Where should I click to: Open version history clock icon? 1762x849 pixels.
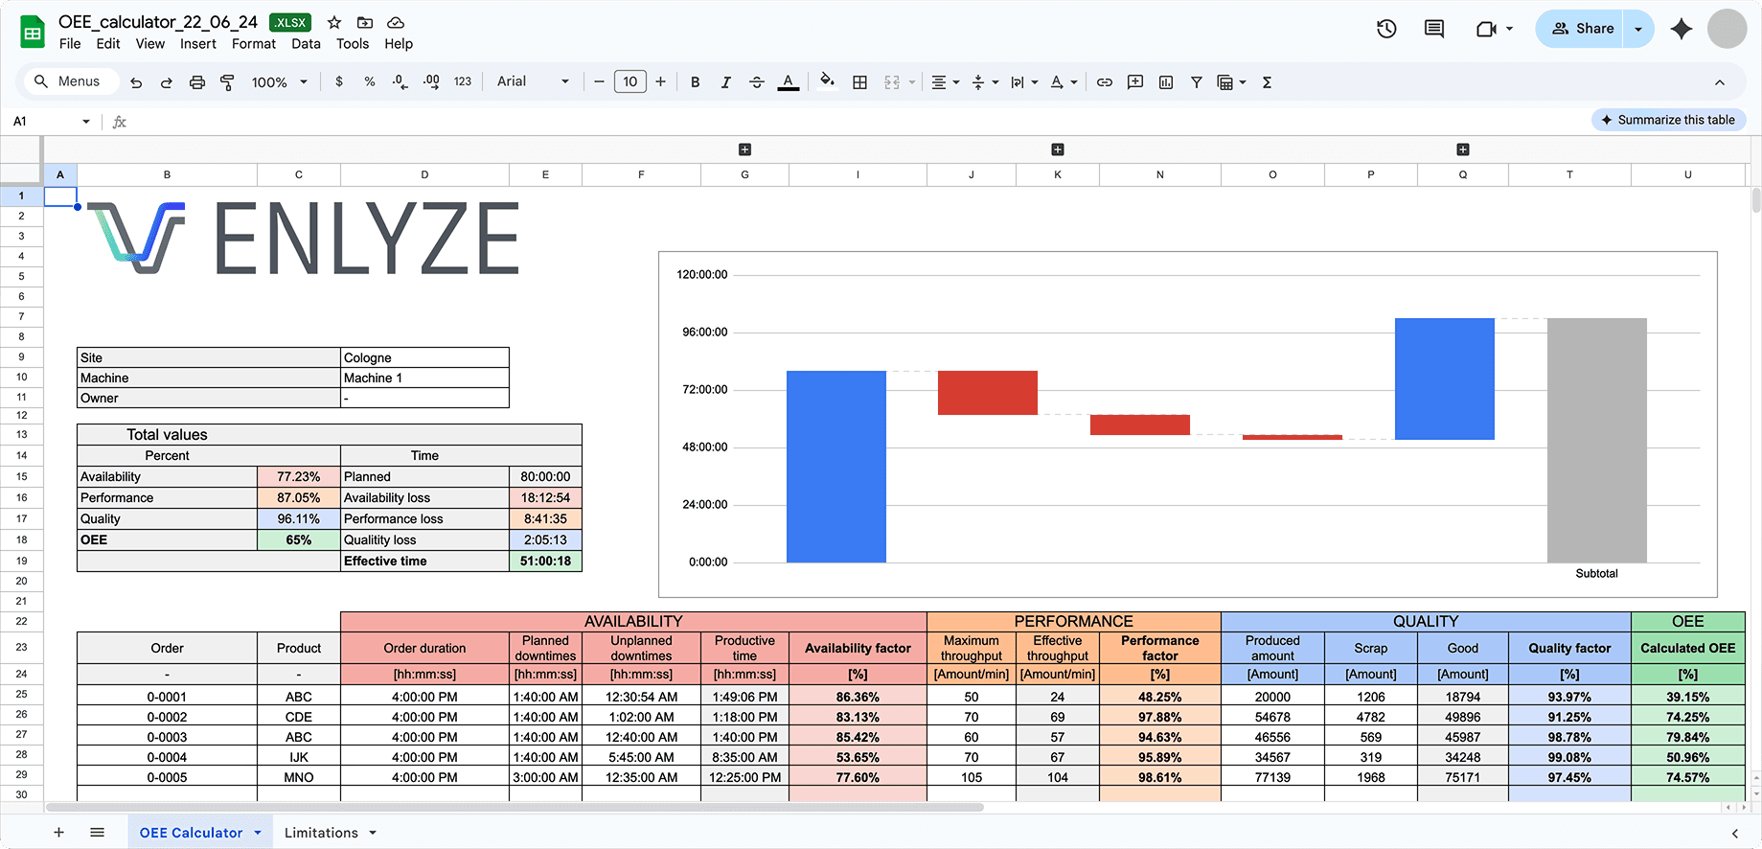1386,29
